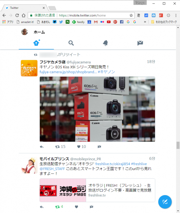The height and width of the screenshot is (213, 180).
Task: Click the フジヤカメラ店 account name
Action: coord(53,62)
